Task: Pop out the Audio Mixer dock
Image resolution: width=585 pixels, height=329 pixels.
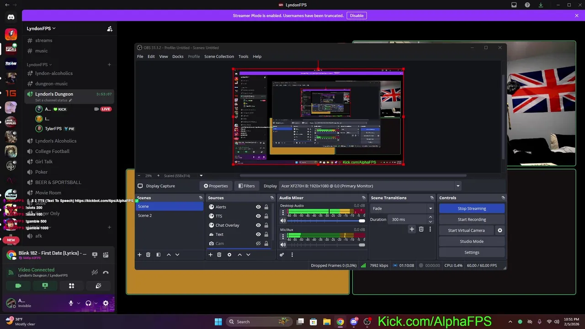Action: coord(364,198)
